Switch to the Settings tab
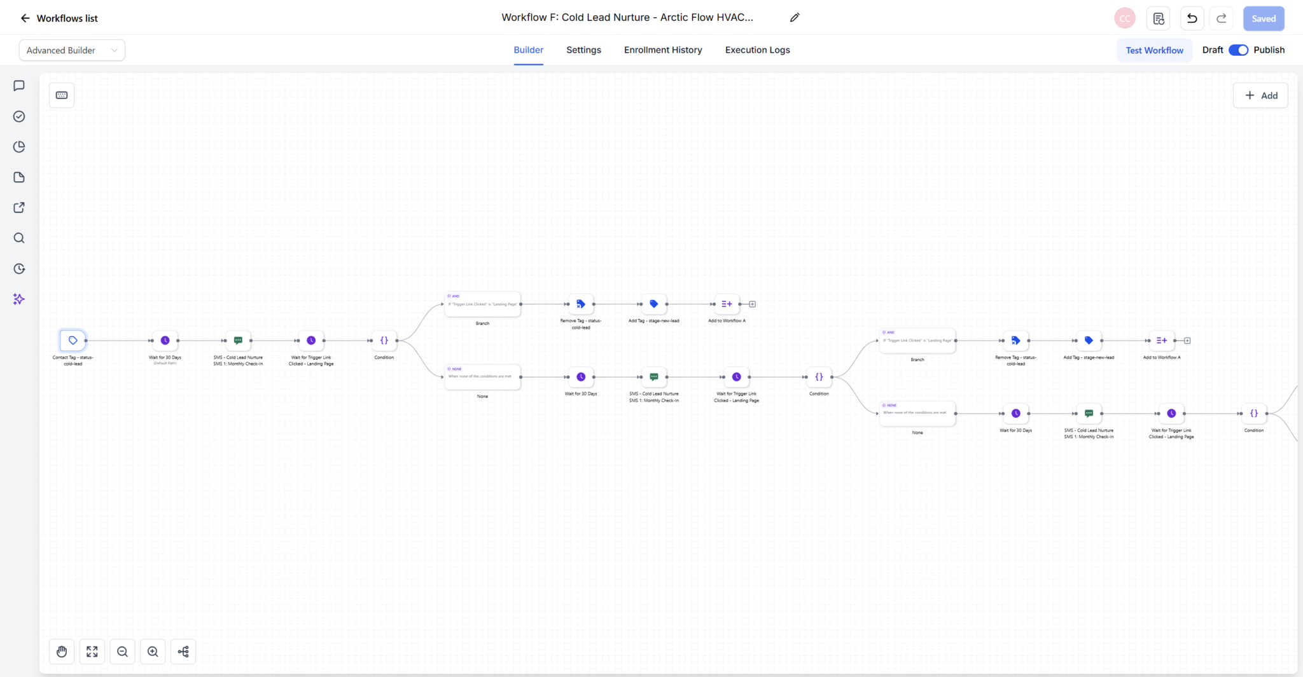Image resolution: width=1303 pixels, height=677 pixels. click(x=583, y=50)
